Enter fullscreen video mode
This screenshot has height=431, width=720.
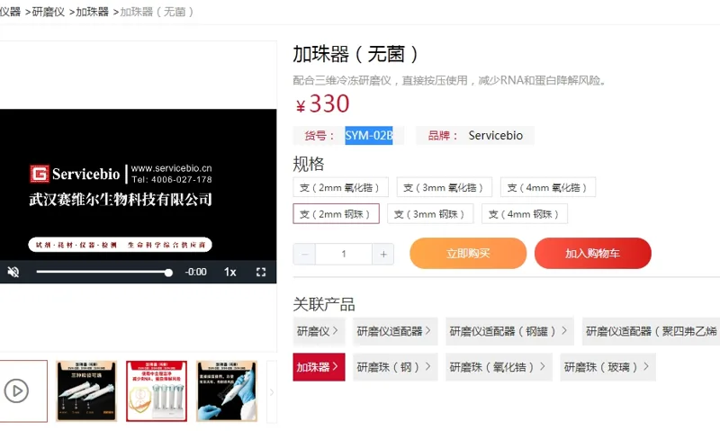[261, 272]
